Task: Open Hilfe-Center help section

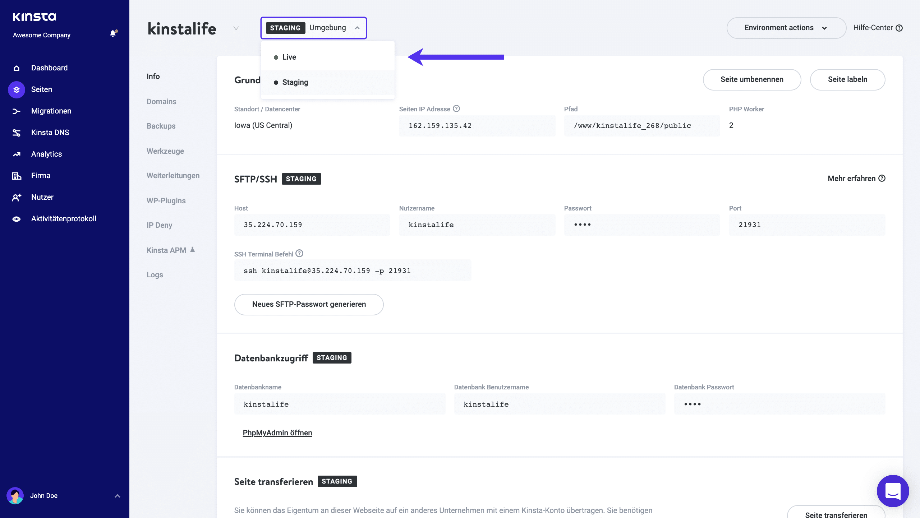Action: tap(877, 28)
